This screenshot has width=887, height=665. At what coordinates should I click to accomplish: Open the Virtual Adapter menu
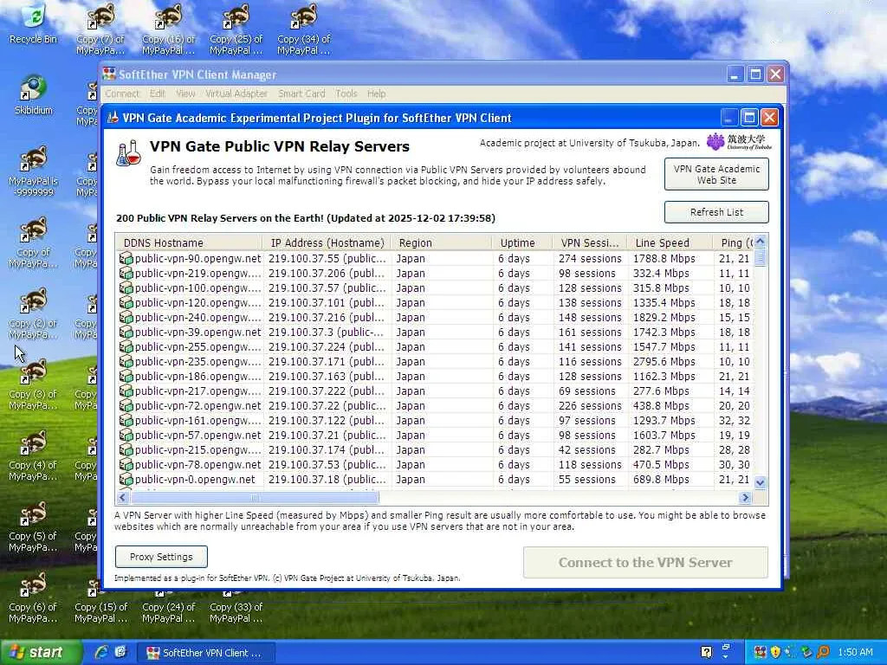236,94
